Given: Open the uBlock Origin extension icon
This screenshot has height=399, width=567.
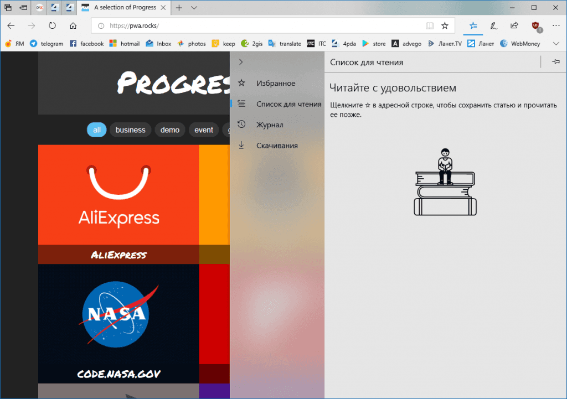Looking at the screenshot, I should [x=535, y=25].
